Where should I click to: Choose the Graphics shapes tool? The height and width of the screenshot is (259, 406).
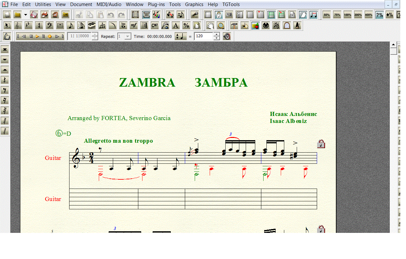[255, 25]
